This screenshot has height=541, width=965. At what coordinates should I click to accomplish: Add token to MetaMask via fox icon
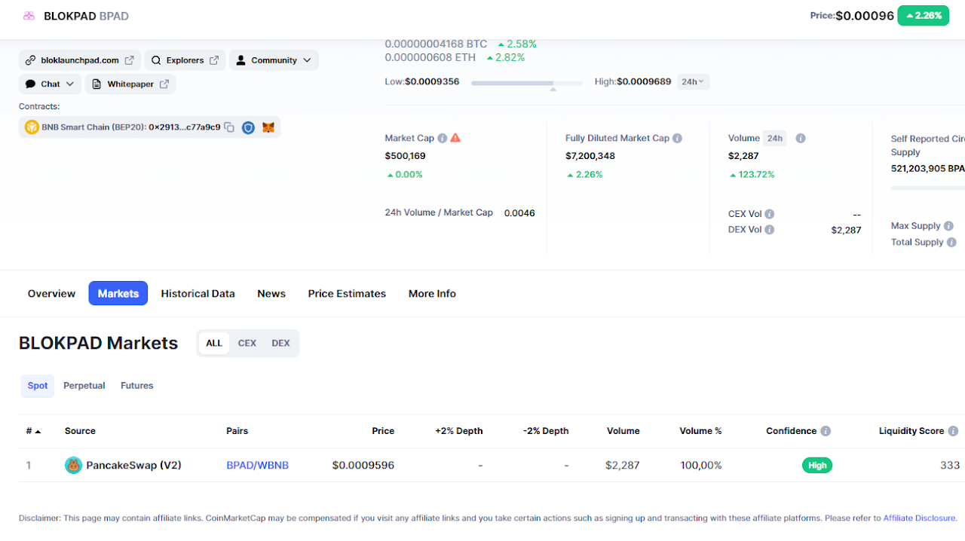268,127
